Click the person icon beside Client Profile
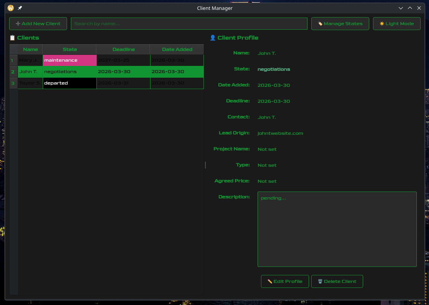This screenshot has height=305, width=429. [x=213, y=38]
